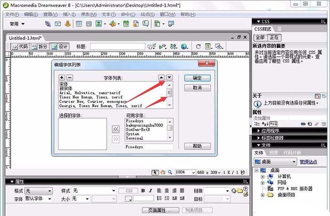The height and width of the screenshot is (216, 330).
Task: Click the Tag Chooser icon
Action: point(171,24)
